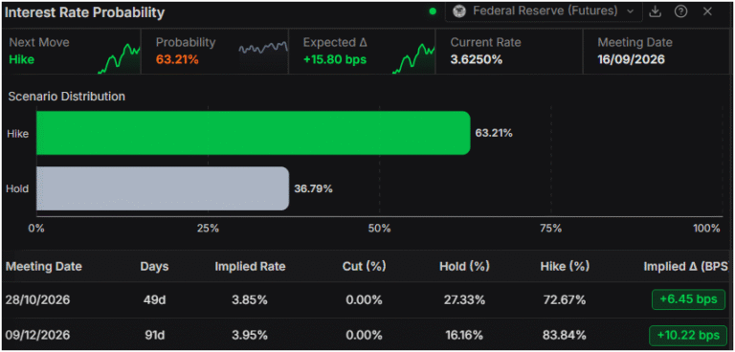
Task: Sort by Implied Δ (BPS) column header
Action: [686, 267]
